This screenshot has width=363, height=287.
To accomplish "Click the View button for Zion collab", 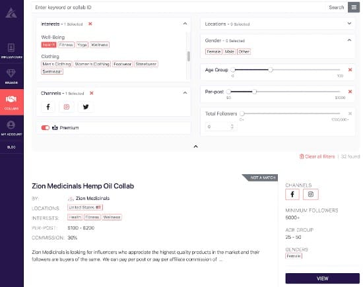I will (x=322, y=278).
